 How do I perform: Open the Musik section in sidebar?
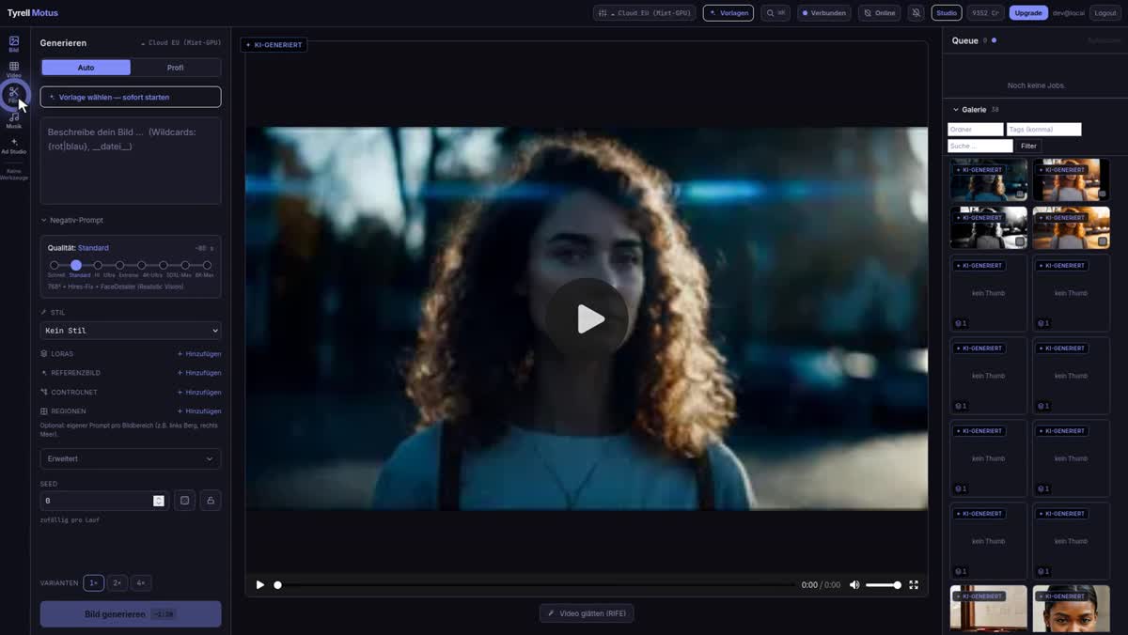[14, 119]
